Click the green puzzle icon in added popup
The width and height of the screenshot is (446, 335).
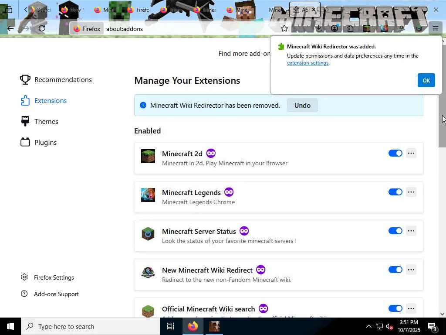point(281,46)
